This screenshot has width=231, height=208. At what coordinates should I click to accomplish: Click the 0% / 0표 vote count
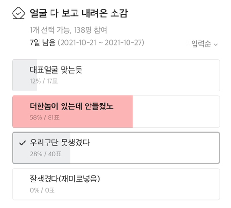(42, 190)
